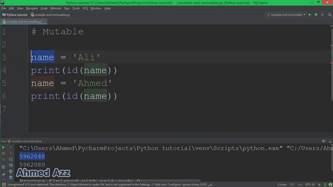The height and width of the screenshot is (187, 333).
Task: Click the scroll-to-end icon in Run panel
Action: 10,165
